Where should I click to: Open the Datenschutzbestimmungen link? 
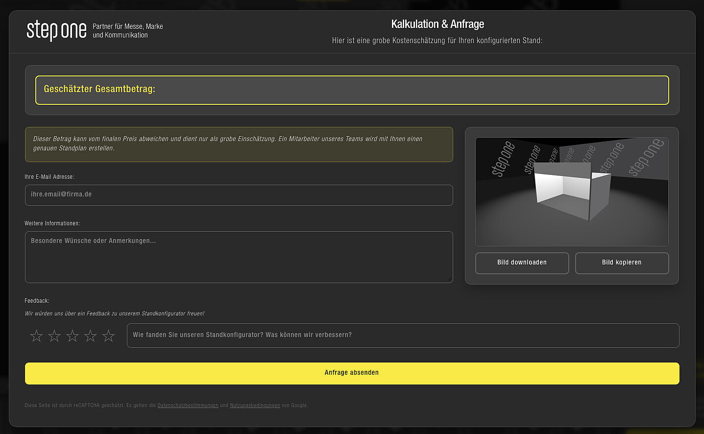pyautogui.click(x=188, y=406)
